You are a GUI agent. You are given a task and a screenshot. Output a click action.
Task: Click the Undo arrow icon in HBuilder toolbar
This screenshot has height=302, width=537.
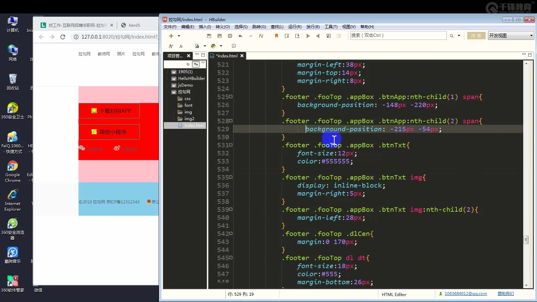pyautogui.click(x=240, y=36)
